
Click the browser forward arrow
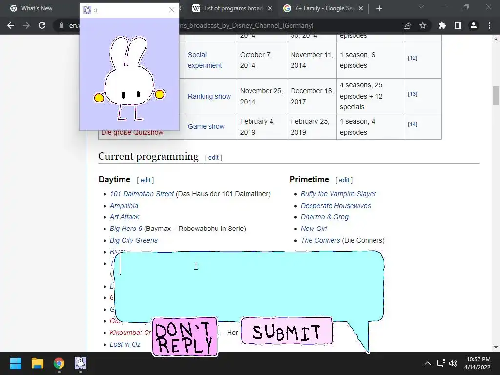26,25
